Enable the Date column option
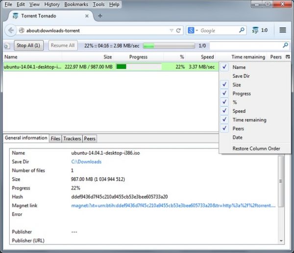The image size is (294, 253). click(x=237, y=137)
